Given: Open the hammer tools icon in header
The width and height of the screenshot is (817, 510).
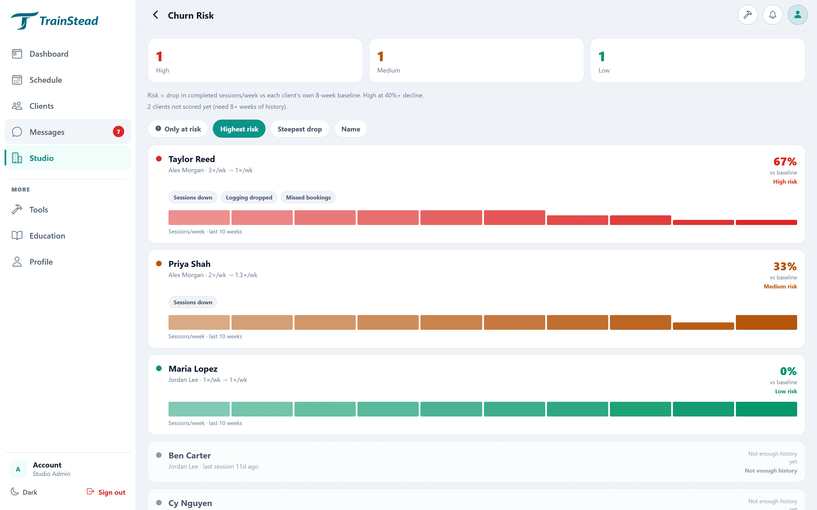Looking at the screenshot, I should pyautogui.click(x=747, y=15).
